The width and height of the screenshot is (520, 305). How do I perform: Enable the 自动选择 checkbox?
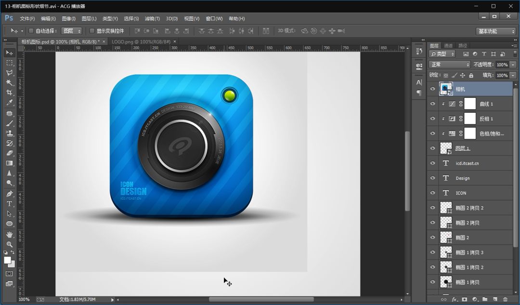click(31, 31)
